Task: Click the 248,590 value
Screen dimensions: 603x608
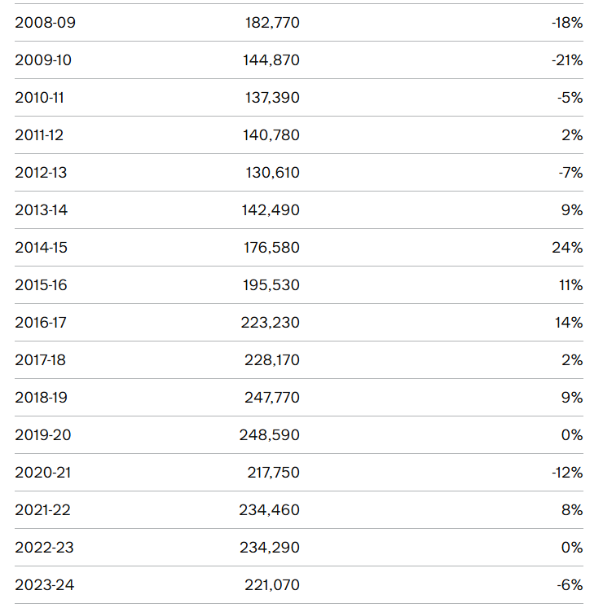Action: (270, 435)
